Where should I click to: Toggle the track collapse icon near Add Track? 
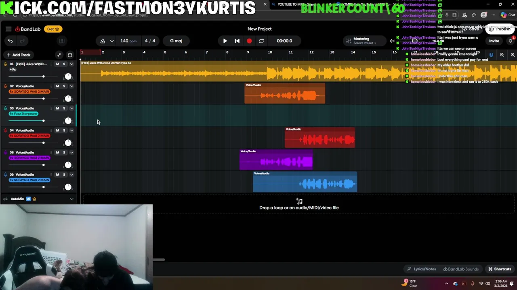click(70, 55)
